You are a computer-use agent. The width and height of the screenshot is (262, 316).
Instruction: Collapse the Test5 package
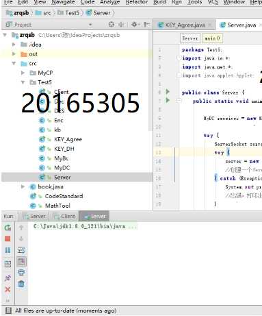pos(23,82)
